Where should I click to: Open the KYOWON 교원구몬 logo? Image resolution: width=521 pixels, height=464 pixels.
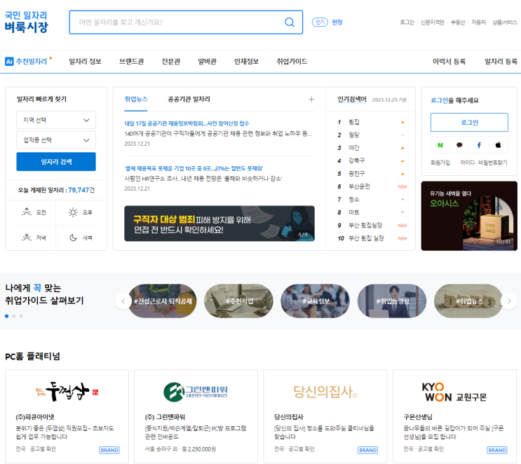pyautogui.click(x=454, y=393)
